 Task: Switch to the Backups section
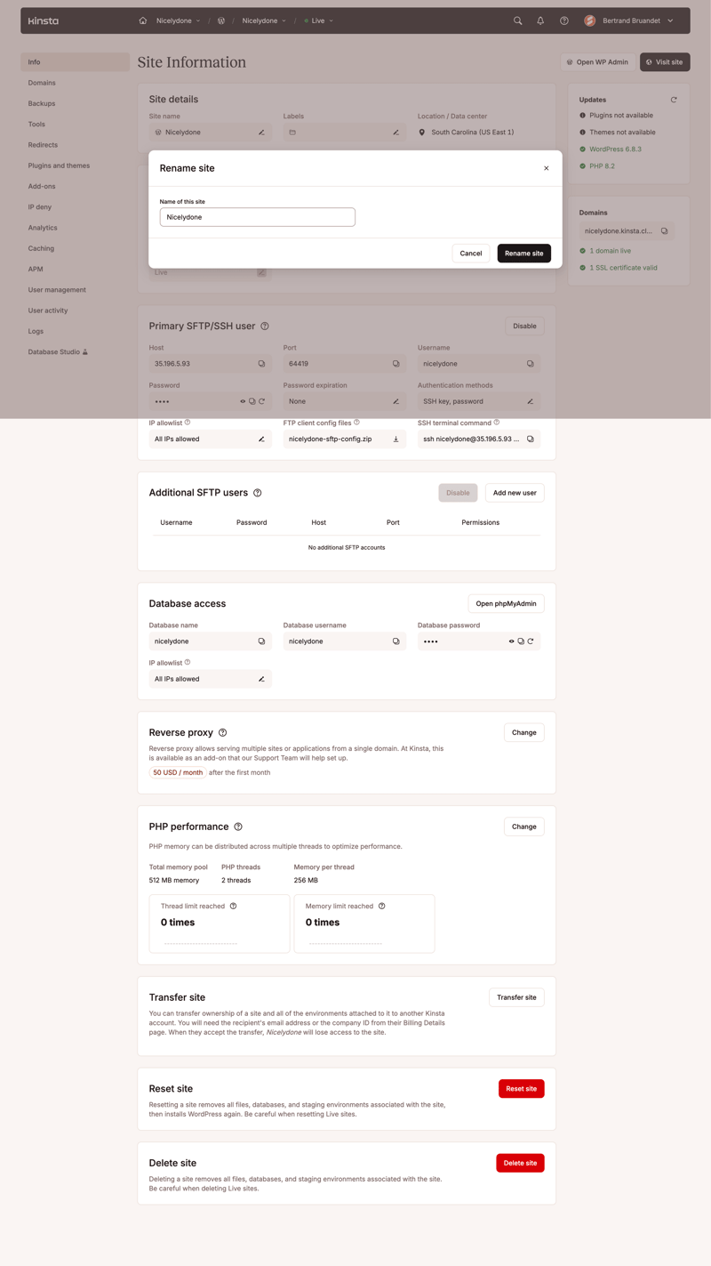41,103
